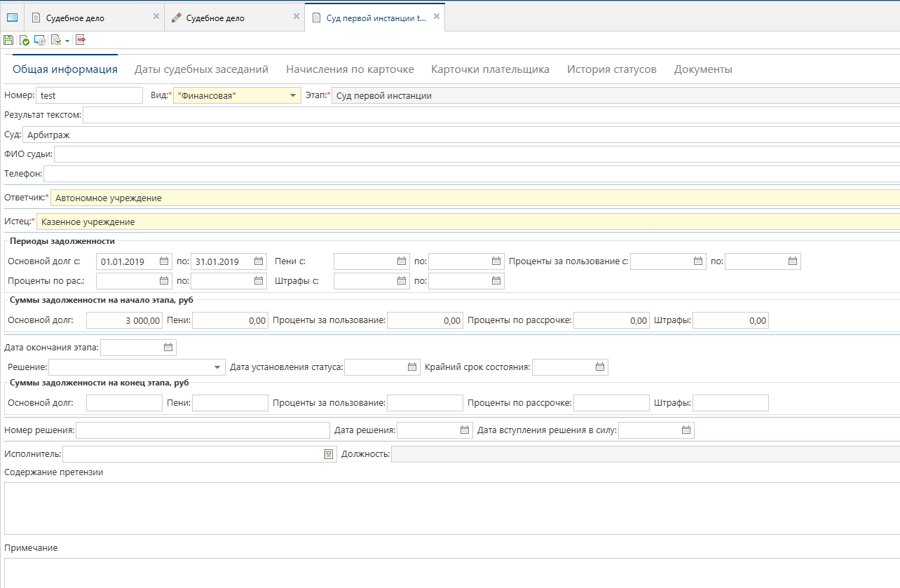Click the monitor-with-document toolbar icon
The image size is (900, 588).
[x=40, y=41]
